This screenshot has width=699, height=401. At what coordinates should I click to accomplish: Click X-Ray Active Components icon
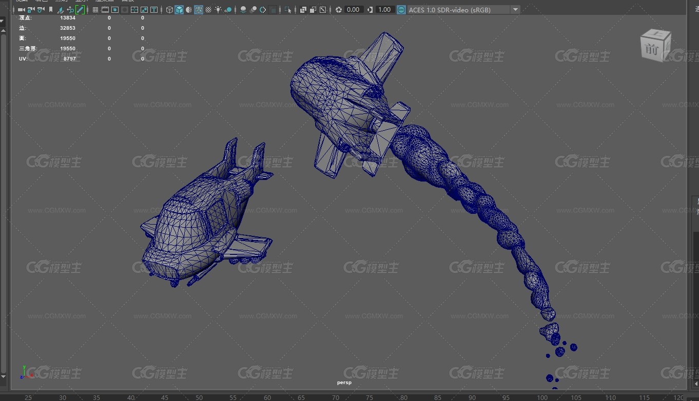coord(313,10)
